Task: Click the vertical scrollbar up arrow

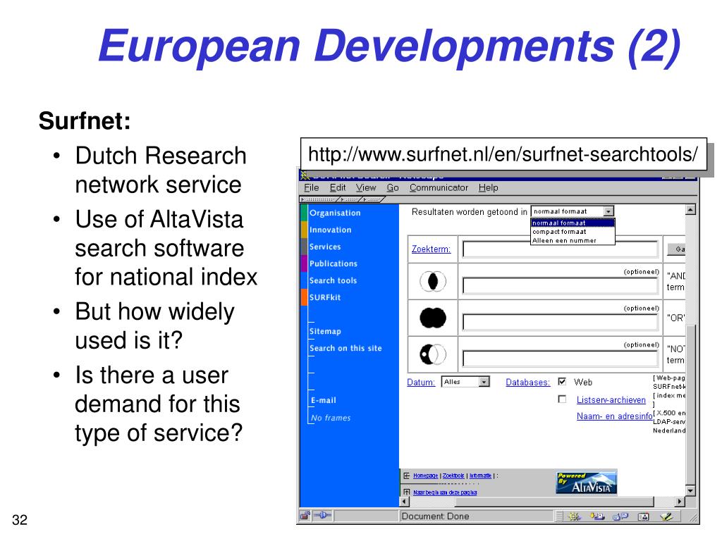Action: (x=690, y=210)
